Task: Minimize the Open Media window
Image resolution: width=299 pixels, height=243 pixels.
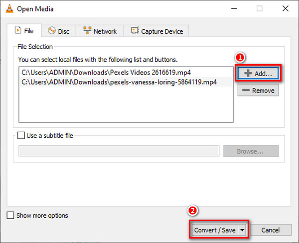Action: 234,9
